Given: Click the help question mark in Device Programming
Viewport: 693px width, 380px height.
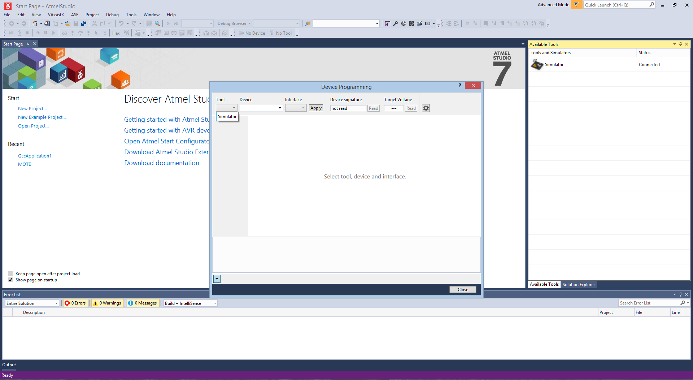Looking at the screenshot, I should coord(460,85).
